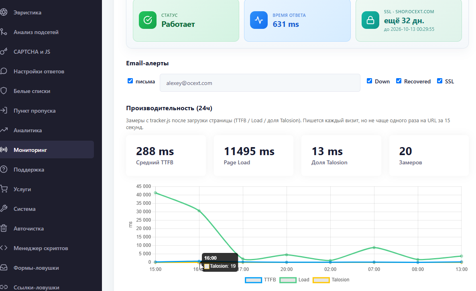This screenshot has height=291, width=476.
Task: Uncheck the письма email alerts checkbox
Action: click(130, 81)
